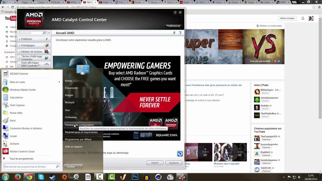Show Tous les programmes list
The image size is (322, 181).
pyautogui.click(x=21, y=159)
